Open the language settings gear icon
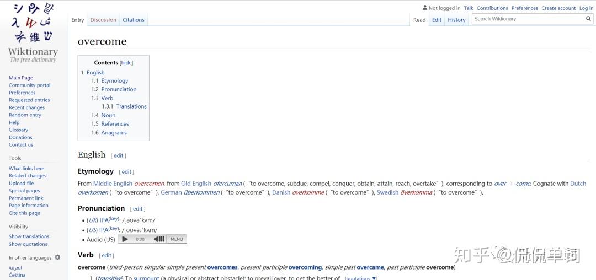This screenshot has height=280, width=596. click(x=57, y=257)
